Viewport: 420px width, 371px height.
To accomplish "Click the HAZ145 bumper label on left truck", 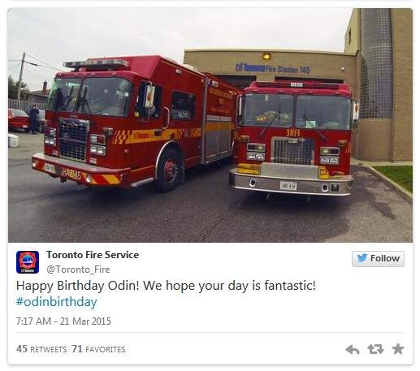I will [71, 175].
